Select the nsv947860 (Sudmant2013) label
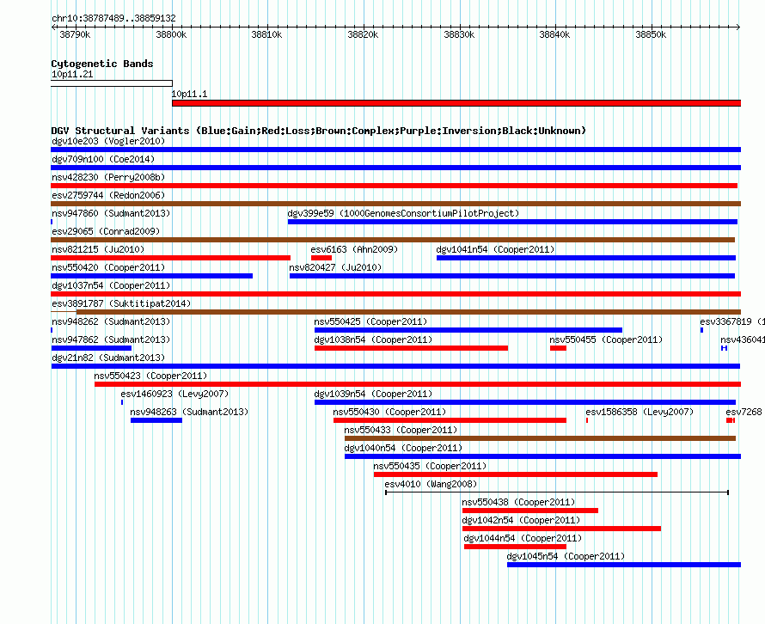Screen dimensions: 765x624 pyautogui.click(x=111, y=213)
